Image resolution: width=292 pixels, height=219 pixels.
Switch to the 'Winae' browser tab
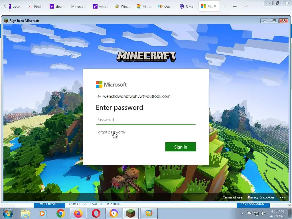(x=122, y=7)
